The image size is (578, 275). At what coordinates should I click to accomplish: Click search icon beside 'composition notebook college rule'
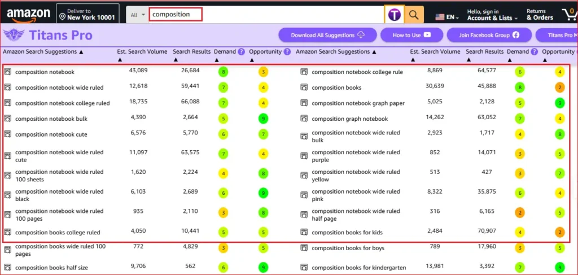coord(304,72)
